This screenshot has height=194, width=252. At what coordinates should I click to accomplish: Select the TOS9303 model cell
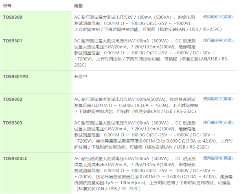point(36,135)
